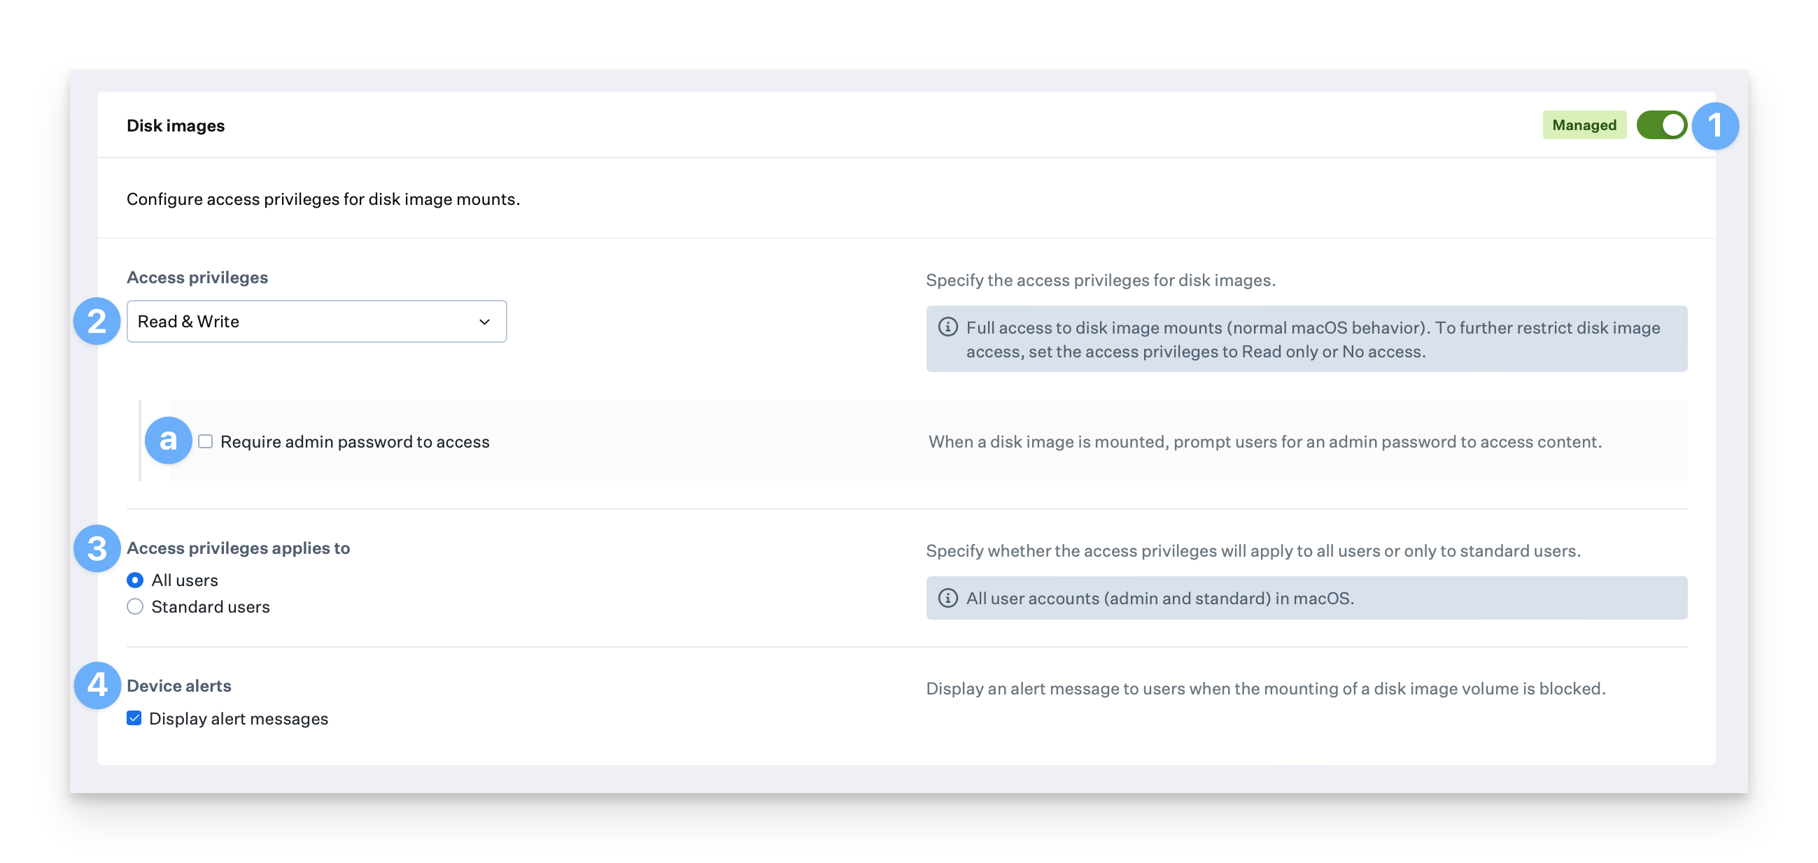Click the Standard users label text

point(211,606)
